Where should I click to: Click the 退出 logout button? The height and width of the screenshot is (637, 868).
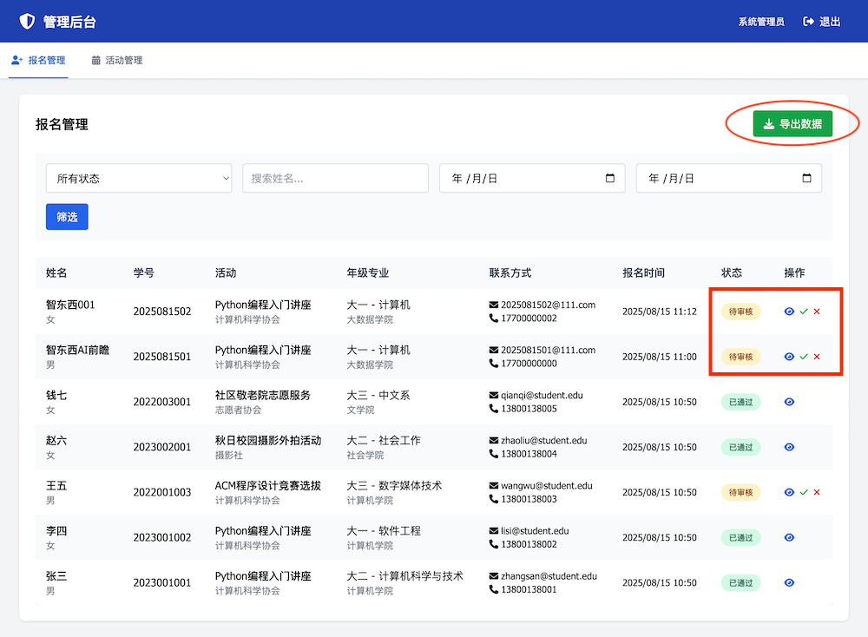tap(820, 21)
